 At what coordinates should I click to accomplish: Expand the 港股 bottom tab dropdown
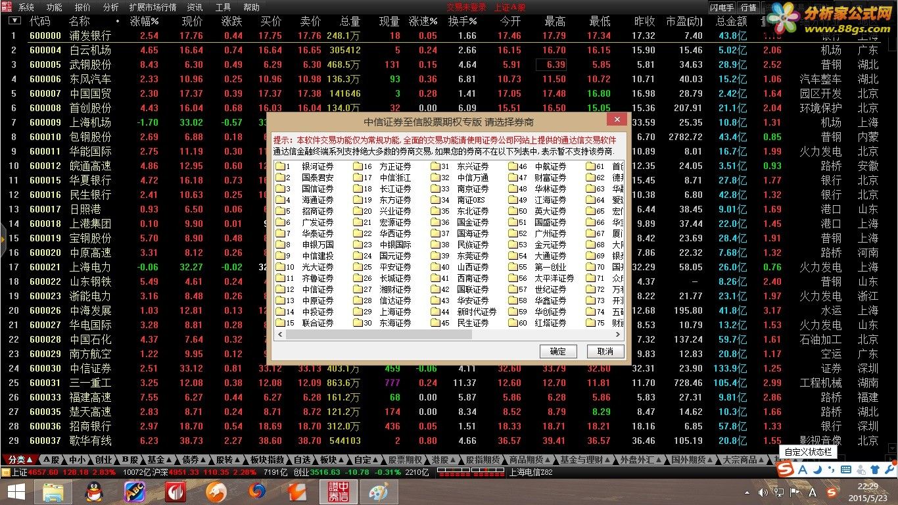pyautogui.click(x=442, y=460)
